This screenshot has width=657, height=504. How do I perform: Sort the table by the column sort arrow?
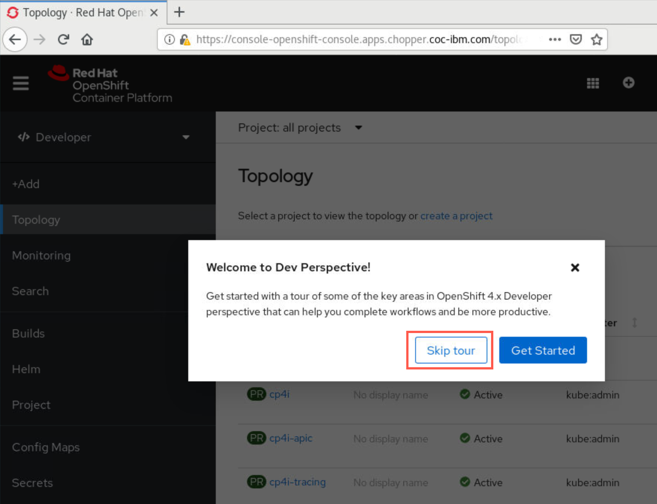pyautogui.click(x=635, y=323)
